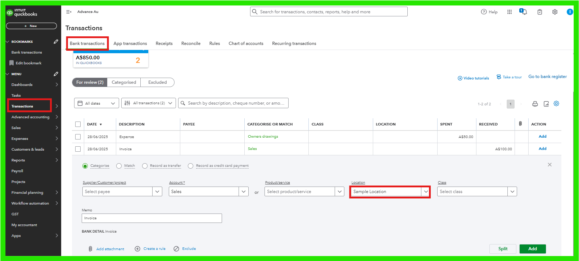Click the + New button
This screenshot has height=261, width=579.
click(31, 26)
